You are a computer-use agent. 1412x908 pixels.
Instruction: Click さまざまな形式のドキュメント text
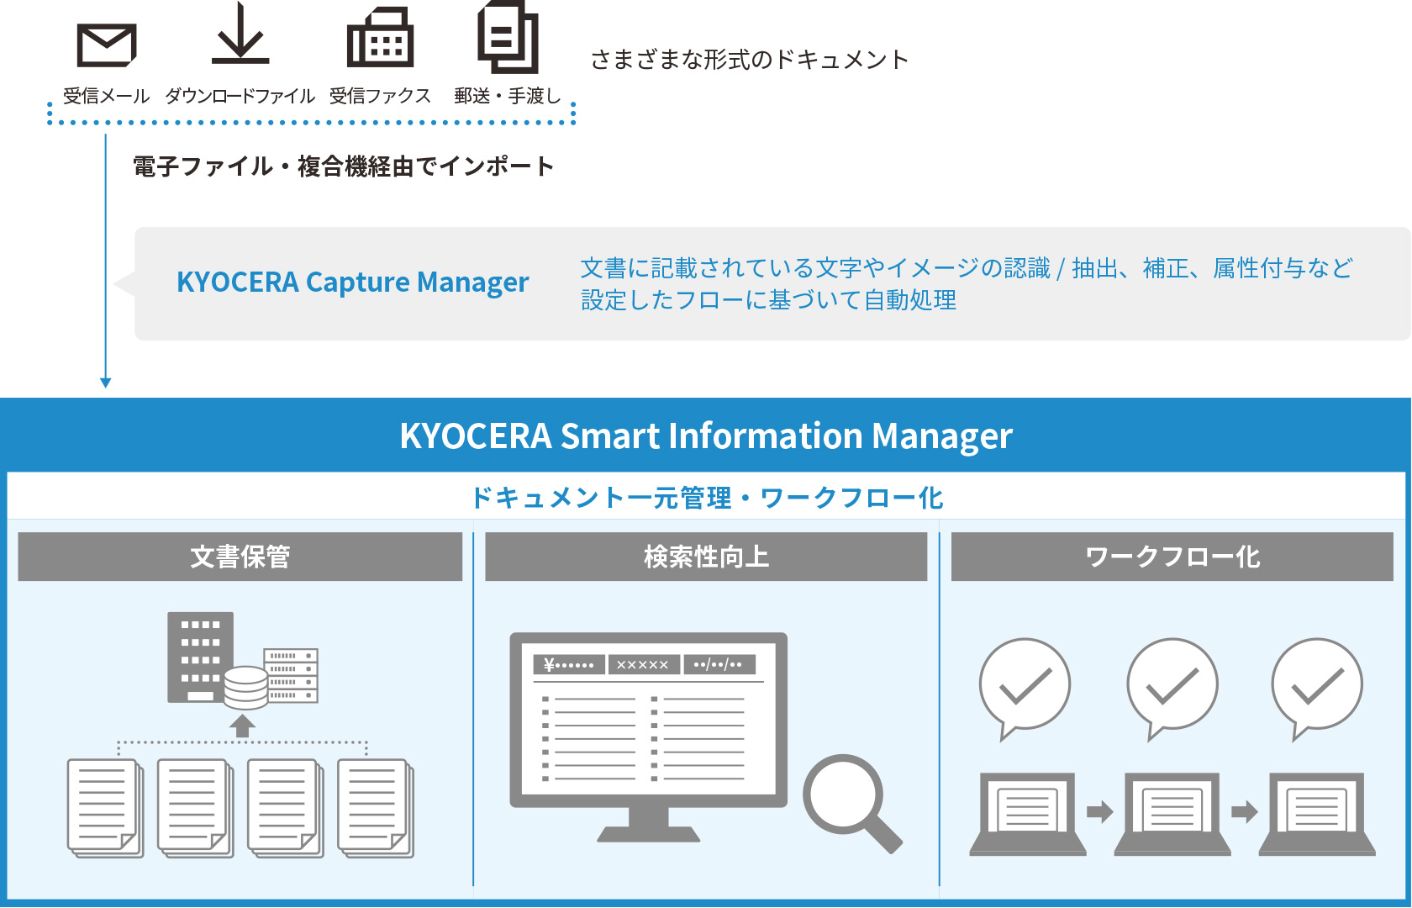coord(750,60)
